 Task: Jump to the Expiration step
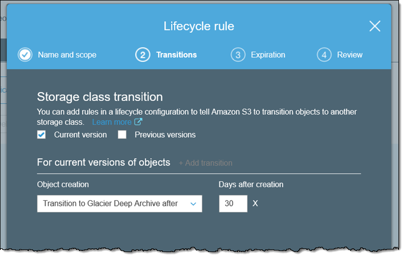click(268, 55)
